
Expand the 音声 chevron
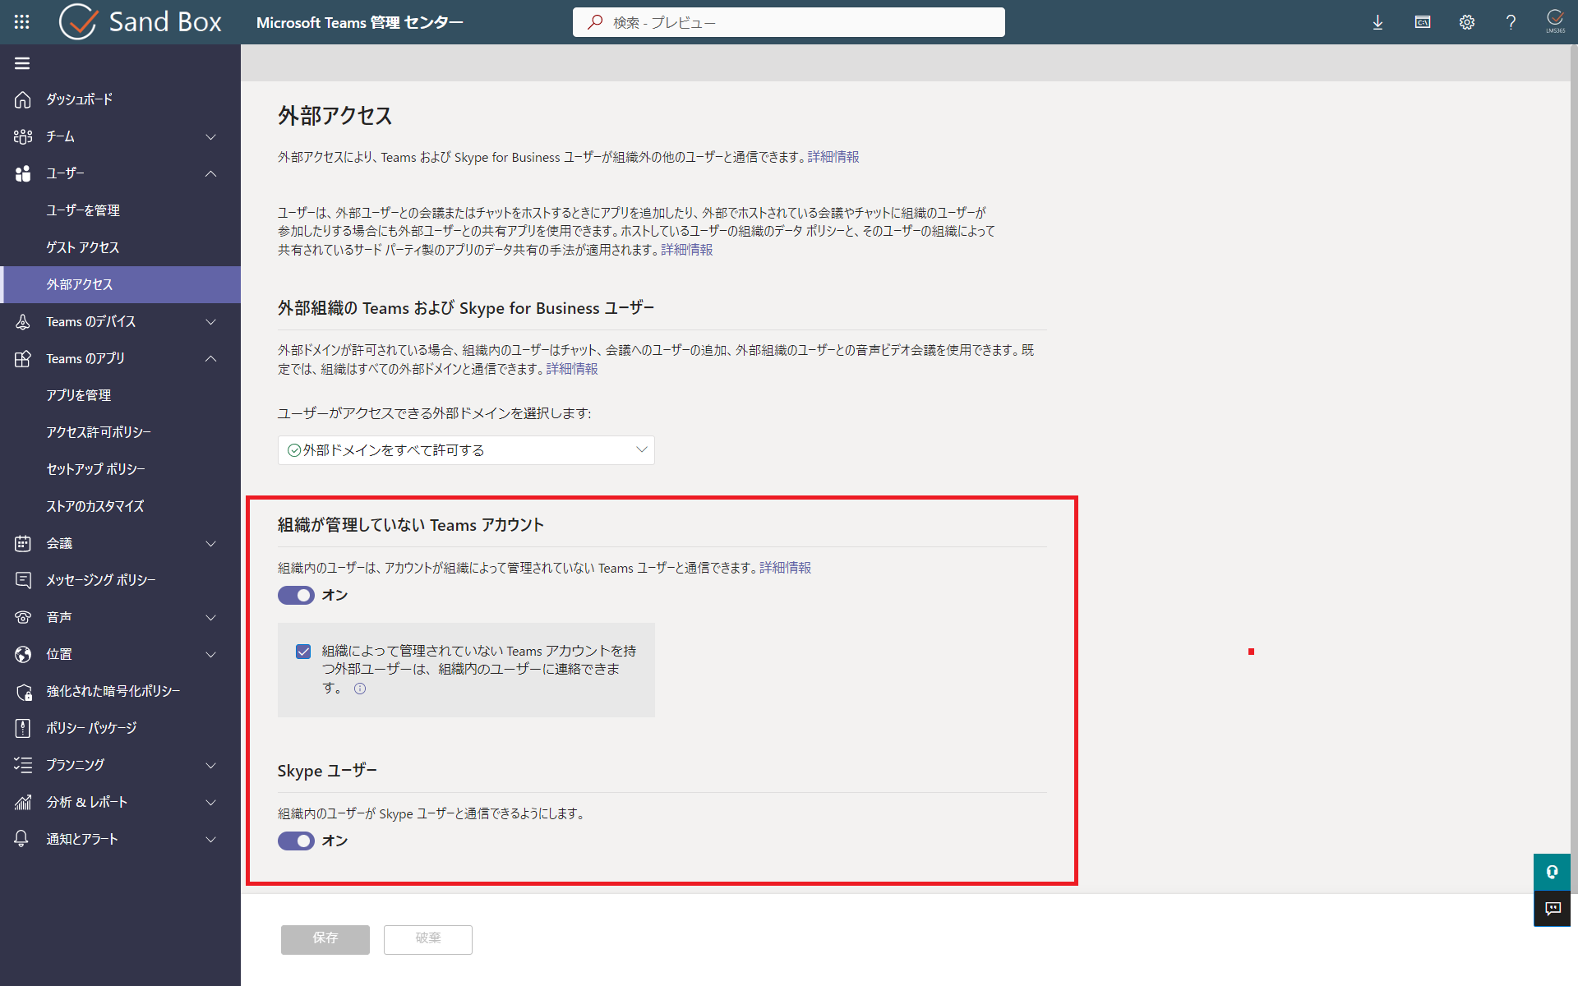pos(211,618)
